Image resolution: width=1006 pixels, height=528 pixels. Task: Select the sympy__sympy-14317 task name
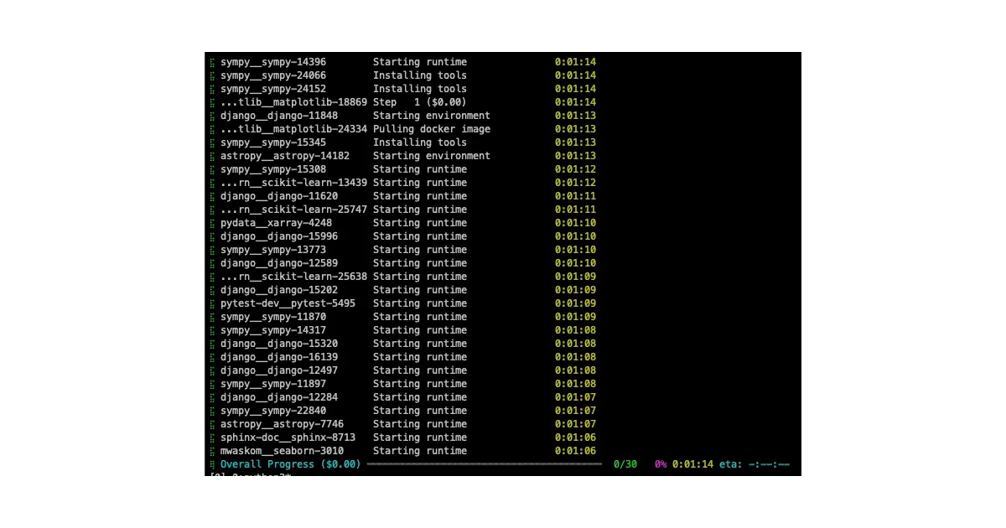273,330
